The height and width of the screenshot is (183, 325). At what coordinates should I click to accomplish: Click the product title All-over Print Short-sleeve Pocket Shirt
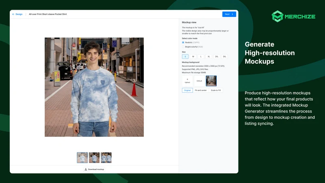48,14
